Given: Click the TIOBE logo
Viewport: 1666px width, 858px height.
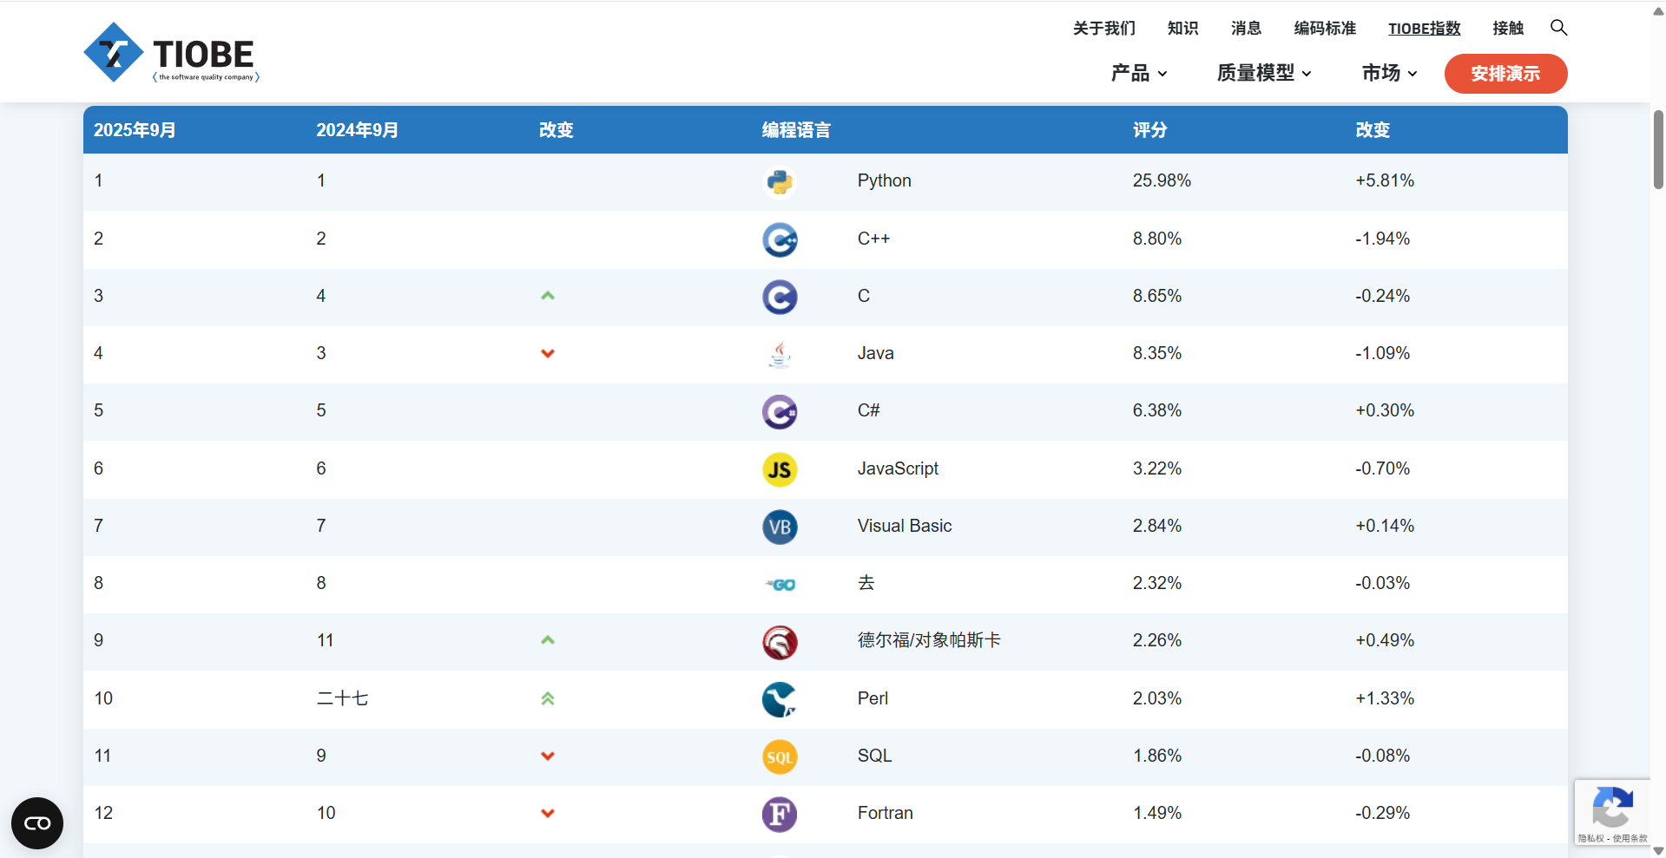Looking at the screenshot, I should pyautogui.click(x=171, y=53).
